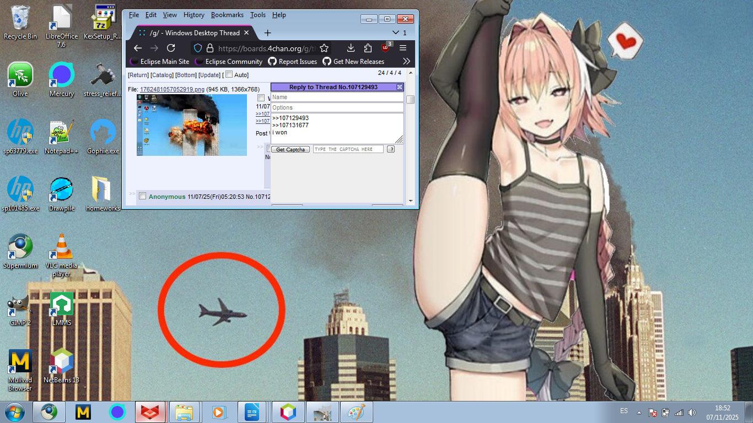
Task: Open the Windows Start menu
Action: point(14,411)
